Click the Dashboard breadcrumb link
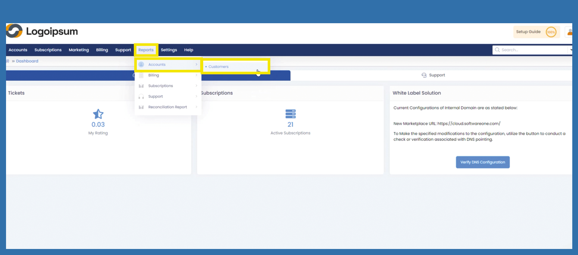578x255 pixels. pos(27,61)
